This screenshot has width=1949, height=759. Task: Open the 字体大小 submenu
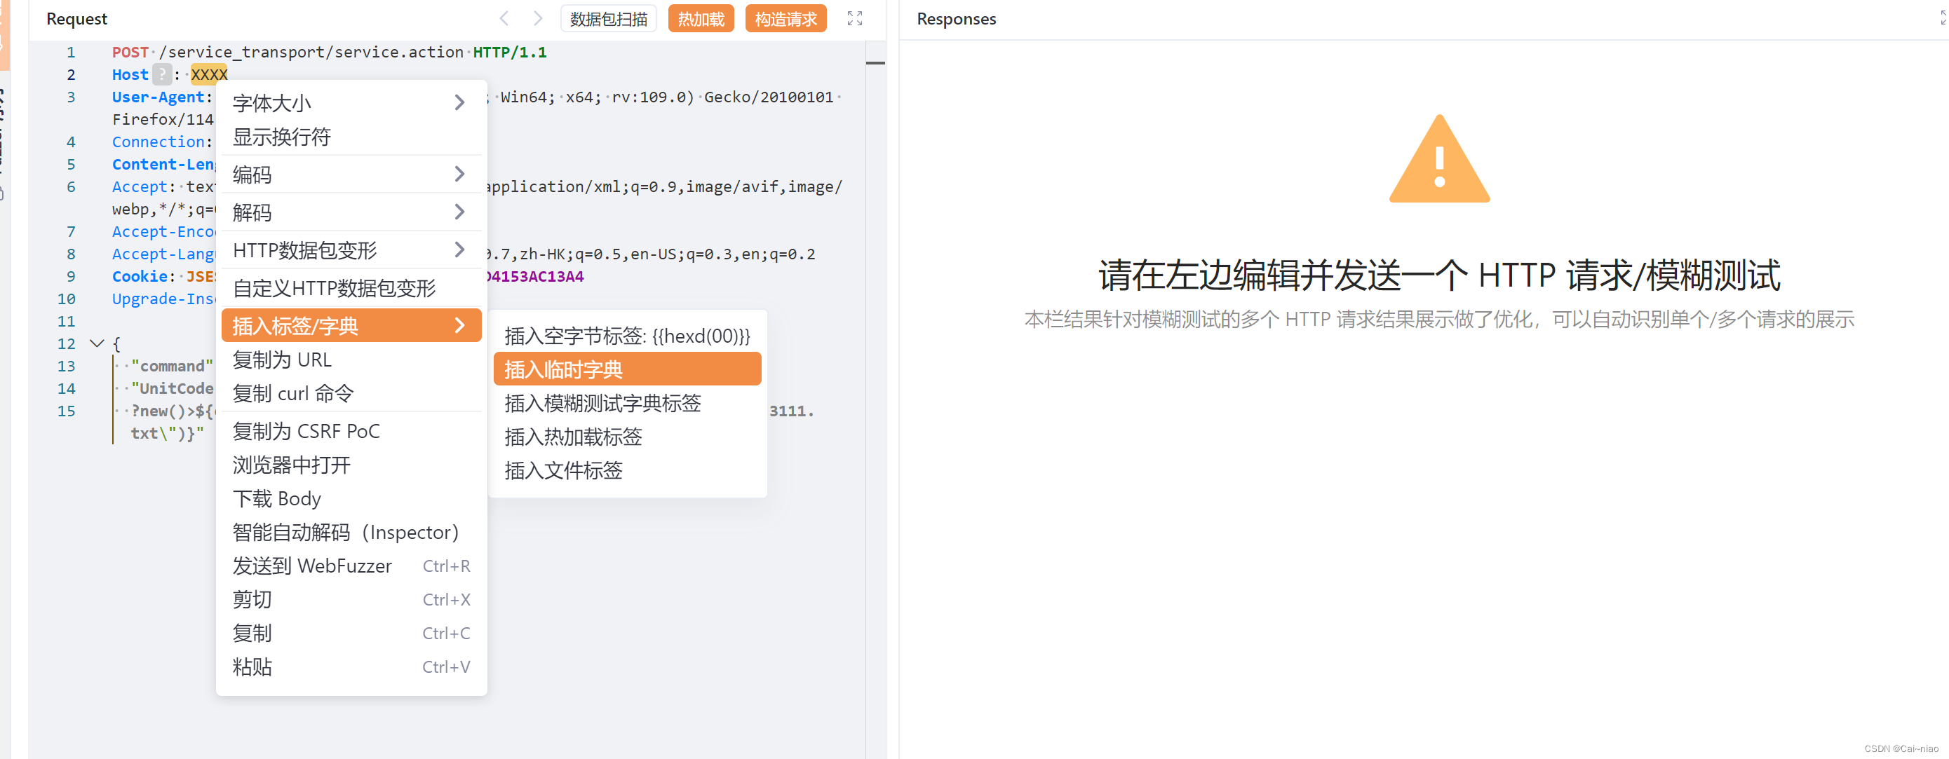click(x=351, y=103)
